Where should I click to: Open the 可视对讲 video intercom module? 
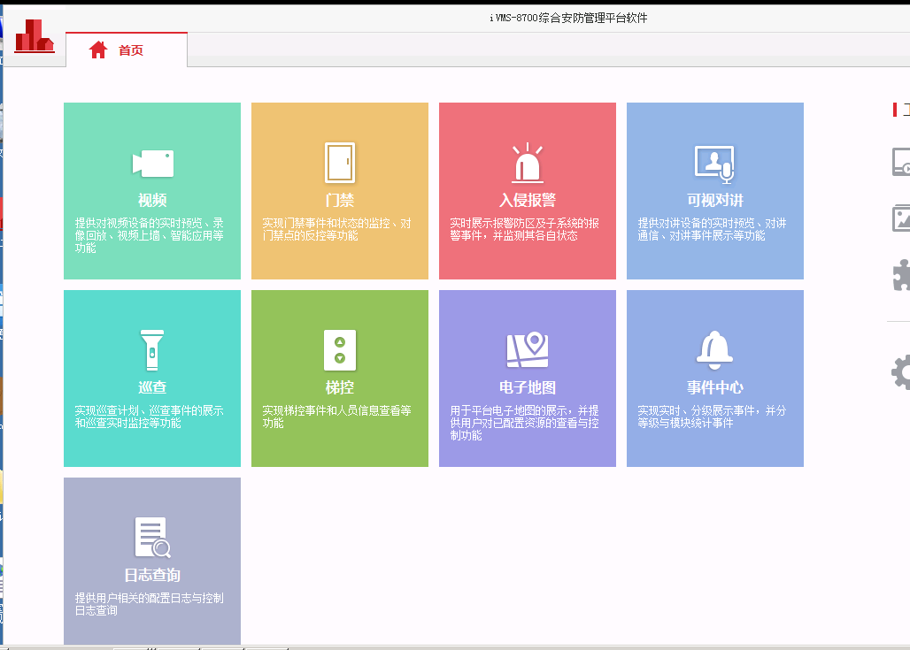[x=715, y=190]
